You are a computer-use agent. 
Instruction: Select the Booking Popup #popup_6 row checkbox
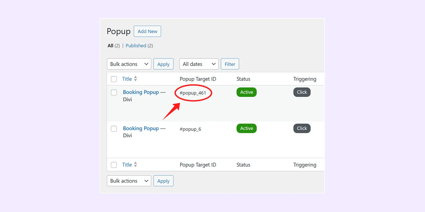[x=114, y=129]
